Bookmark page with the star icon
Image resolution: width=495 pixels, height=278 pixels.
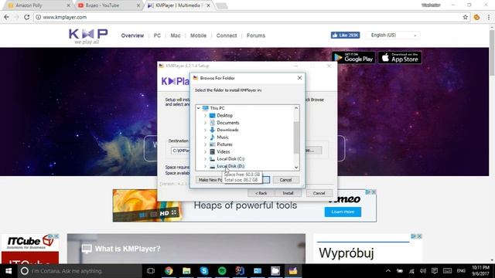pyautogui.click(x=465, y=17)
